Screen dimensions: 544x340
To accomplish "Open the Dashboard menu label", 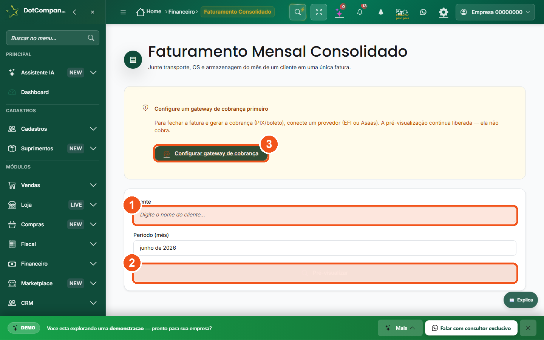I will click(35, 92).
